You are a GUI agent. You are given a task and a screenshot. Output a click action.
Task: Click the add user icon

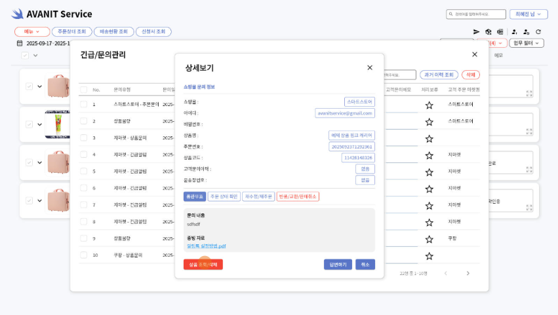pos(514,31)
